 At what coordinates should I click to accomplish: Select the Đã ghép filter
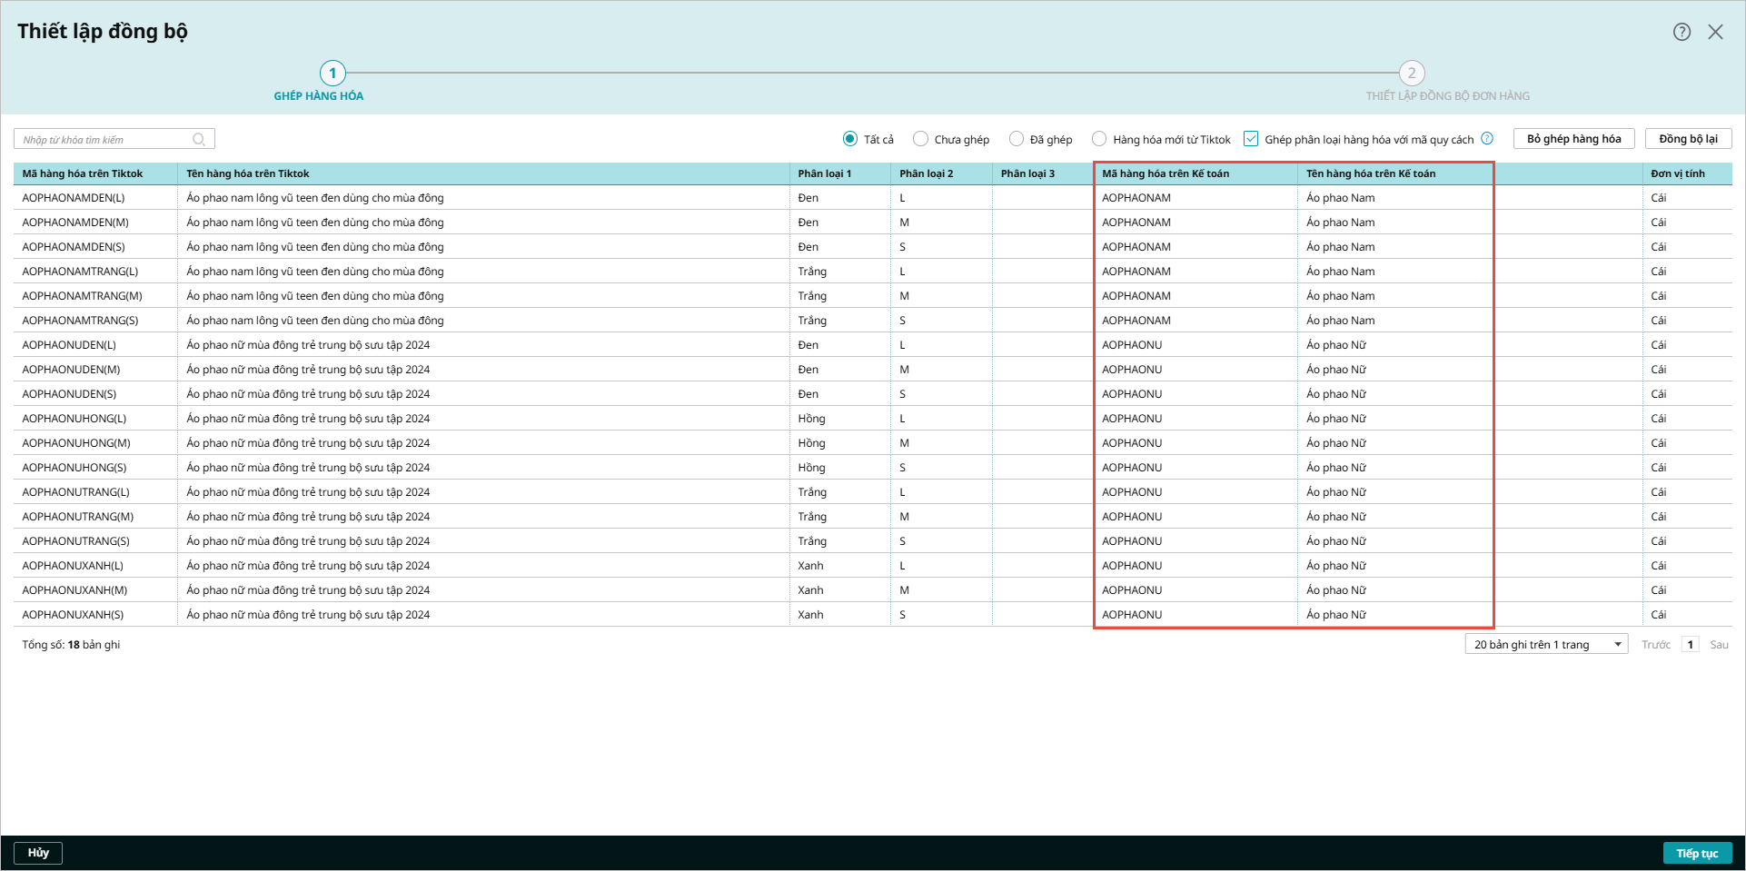[x=1017, y=139]
